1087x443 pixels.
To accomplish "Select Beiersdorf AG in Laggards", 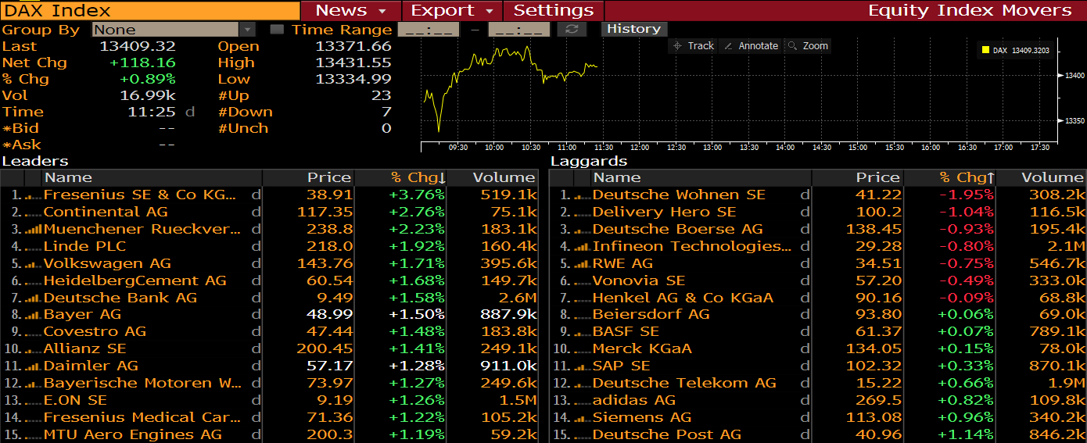I will point(651,315).
